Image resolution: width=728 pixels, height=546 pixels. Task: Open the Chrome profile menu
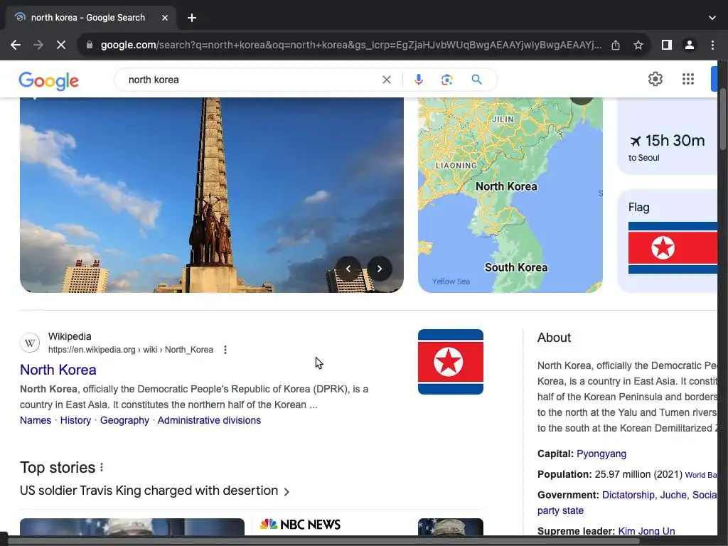690,45
